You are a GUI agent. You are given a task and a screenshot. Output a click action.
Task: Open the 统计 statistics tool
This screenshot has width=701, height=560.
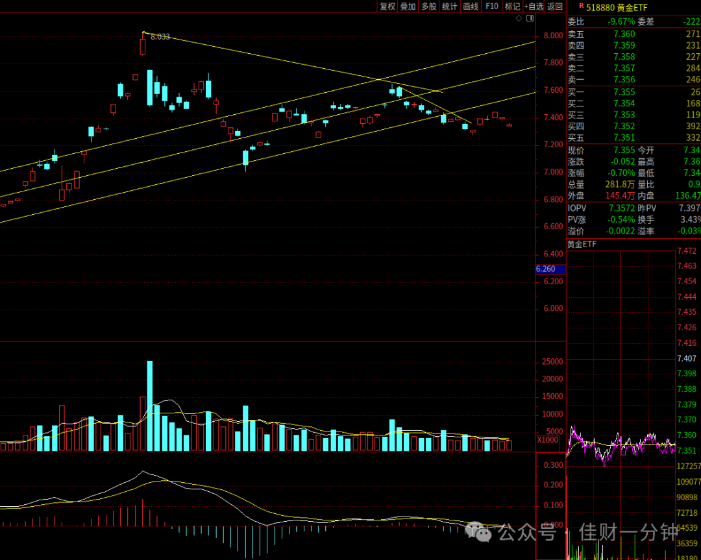(x=449, y=6)
